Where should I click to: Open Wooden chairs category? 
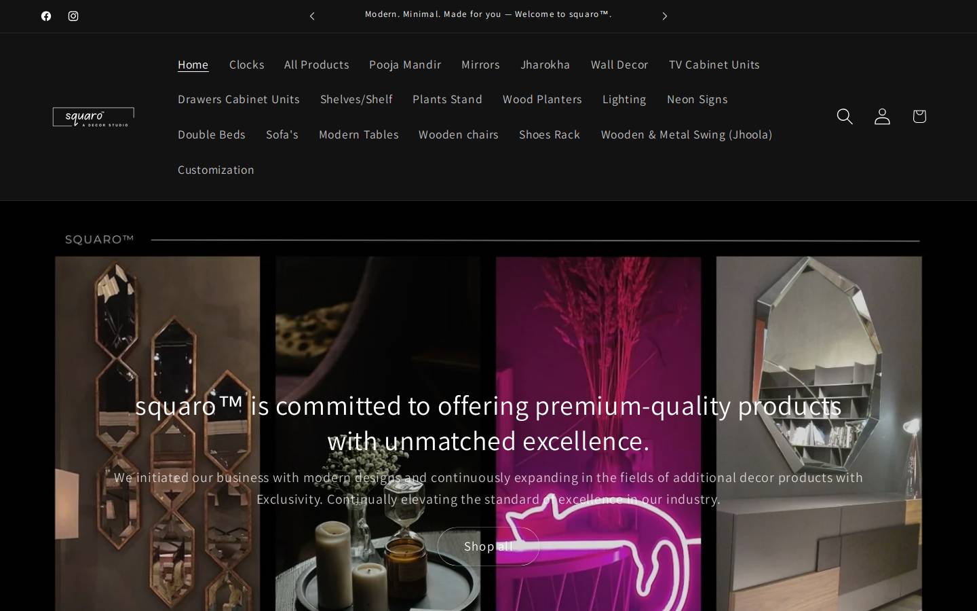[x=459, y=134]
